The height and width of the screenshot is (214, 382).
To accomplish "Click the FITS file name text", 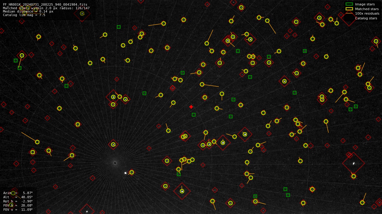I will point(45,5).
